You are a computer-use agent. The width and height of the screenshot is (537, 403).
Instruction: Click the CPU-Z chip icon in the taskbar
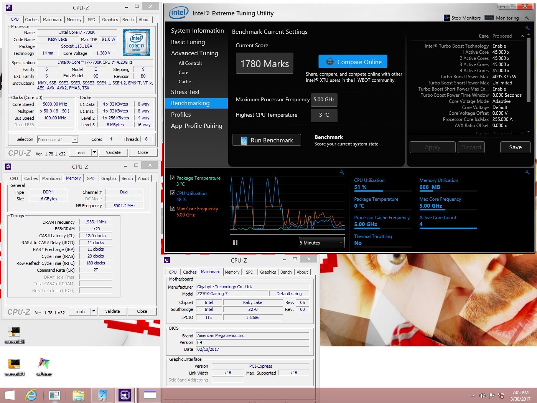(125, 395)
